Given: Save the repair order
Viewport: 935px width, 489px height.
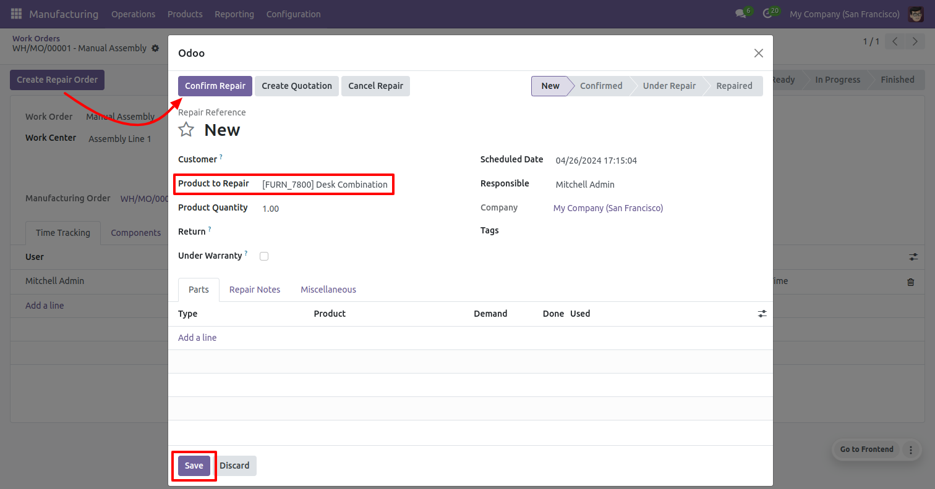Looking at the screenshot, I should [194, 466].
